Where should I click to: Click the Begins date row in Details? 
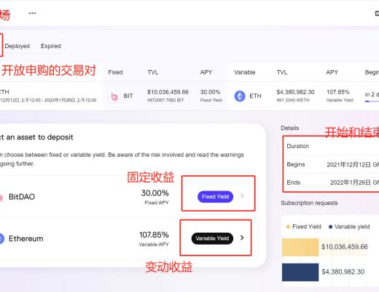[333, 164]
